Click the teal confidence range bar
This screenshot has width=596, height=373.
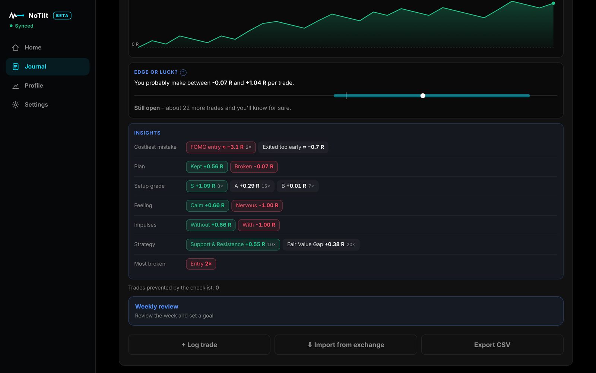[432, 96]
